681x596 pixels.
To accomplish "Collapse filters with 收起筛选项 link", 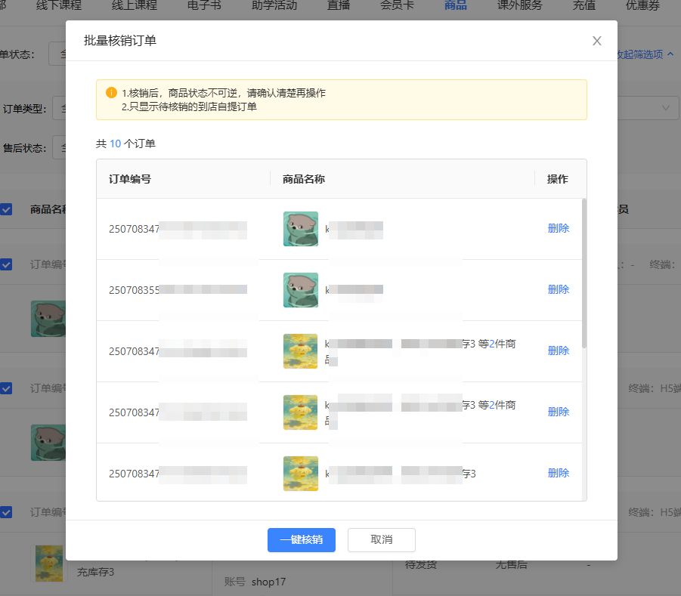I will [644, 54].
